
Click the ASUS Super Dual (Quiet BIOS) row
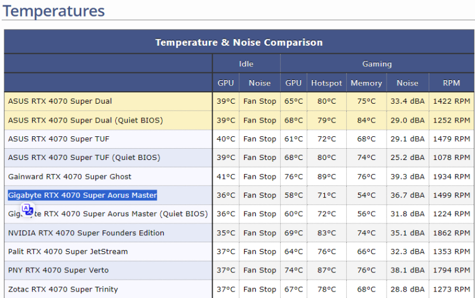[x=85, y=120]
